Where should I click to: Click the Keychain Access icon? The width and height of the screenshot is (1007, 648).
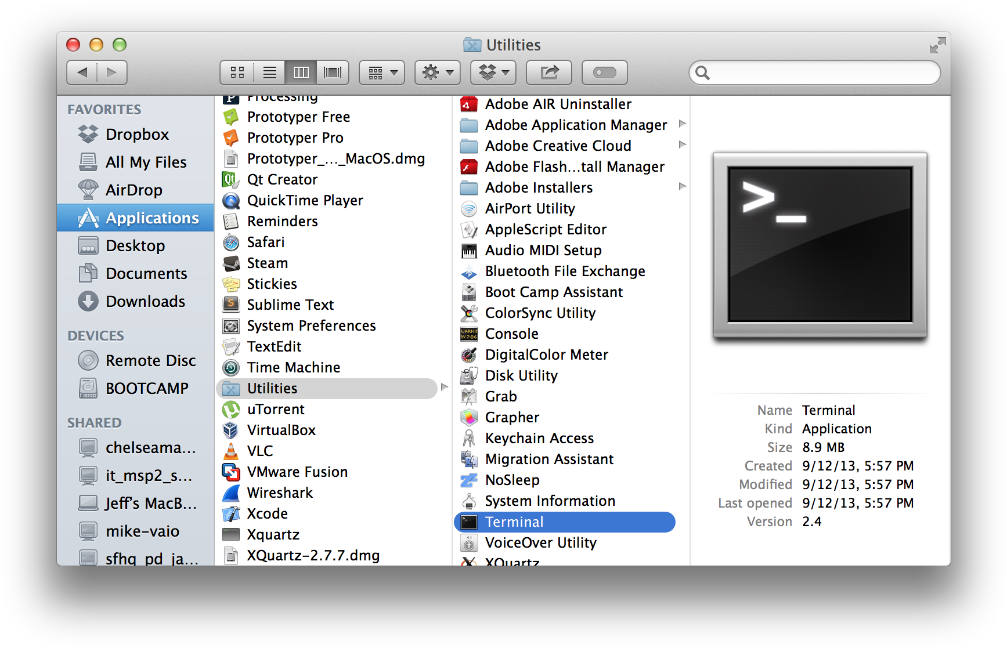pyautogui.click(x=469, y=439)
